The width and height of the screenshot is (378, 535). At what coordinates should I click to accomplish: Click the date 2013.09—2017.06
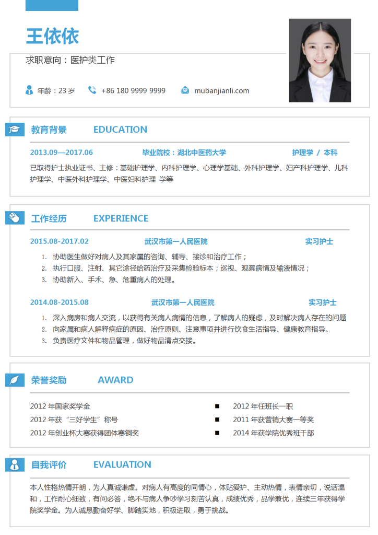[x=62, y=153]
